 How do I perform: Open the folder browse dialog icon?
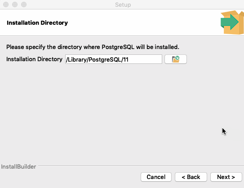tap(176, 59)
